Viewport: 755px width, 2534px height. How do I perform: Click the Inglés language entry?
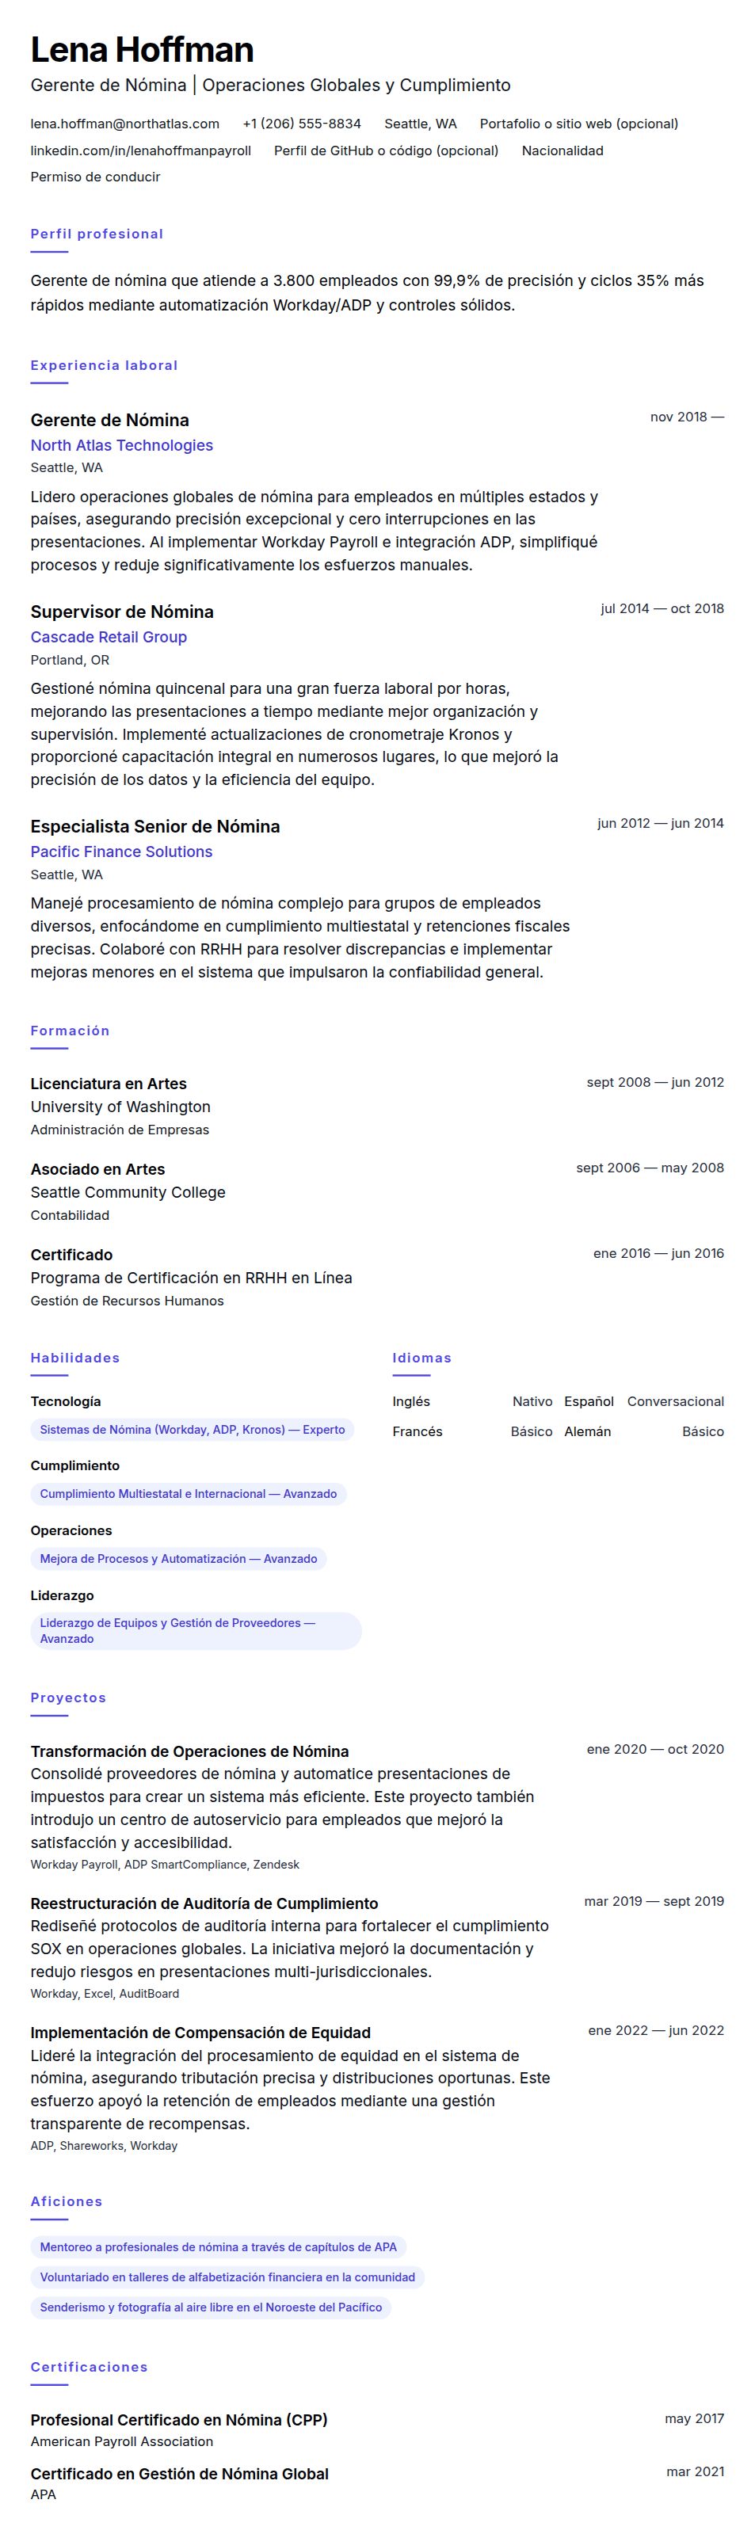(410, 1402)
